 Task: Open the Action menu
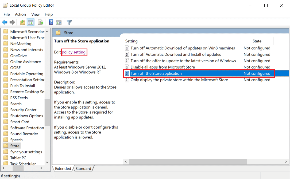[20, 14]
